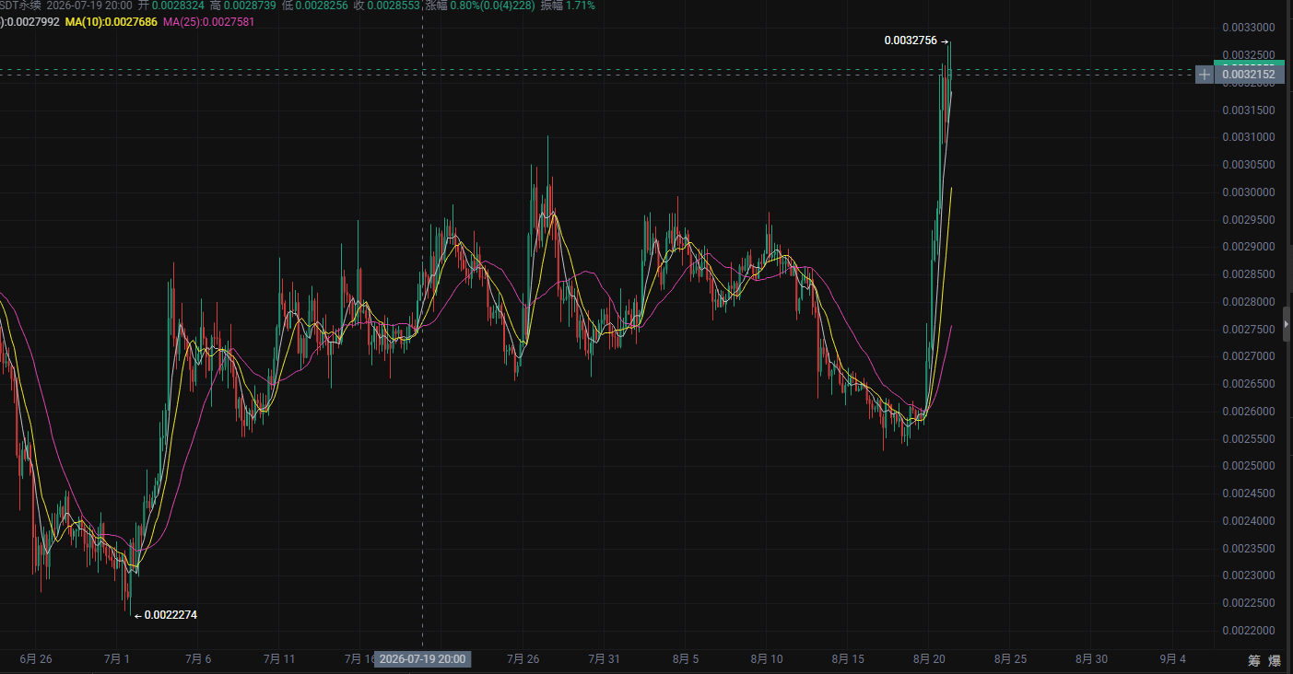The width and height of the screenshot is (1293, 674).
Task: Click the 0.0029000 price axis label
Action: [1249, 247]
